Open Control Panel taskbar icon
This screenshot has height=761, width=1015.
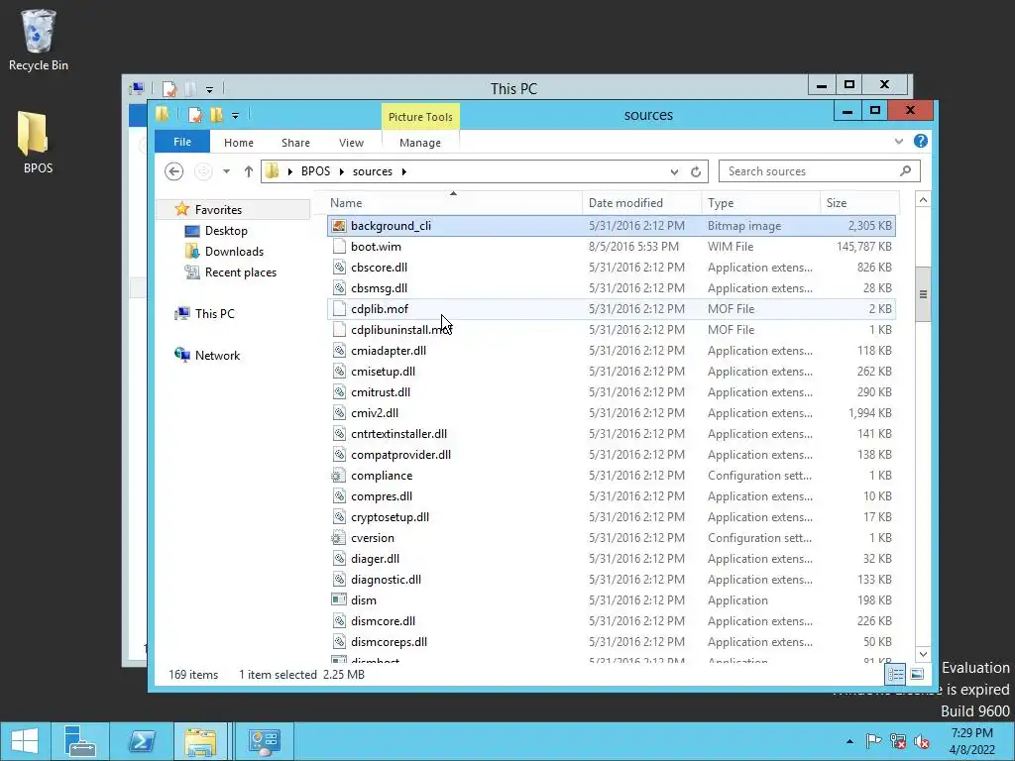pos(264,741)
